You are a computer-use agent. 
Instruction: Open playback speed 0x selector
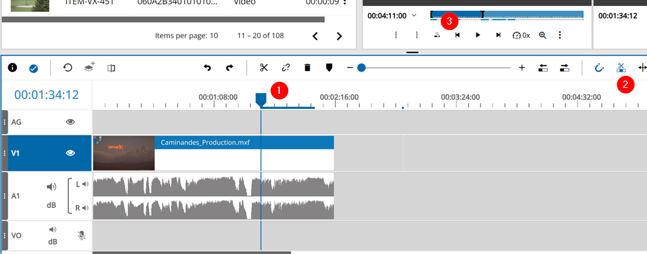521,35
